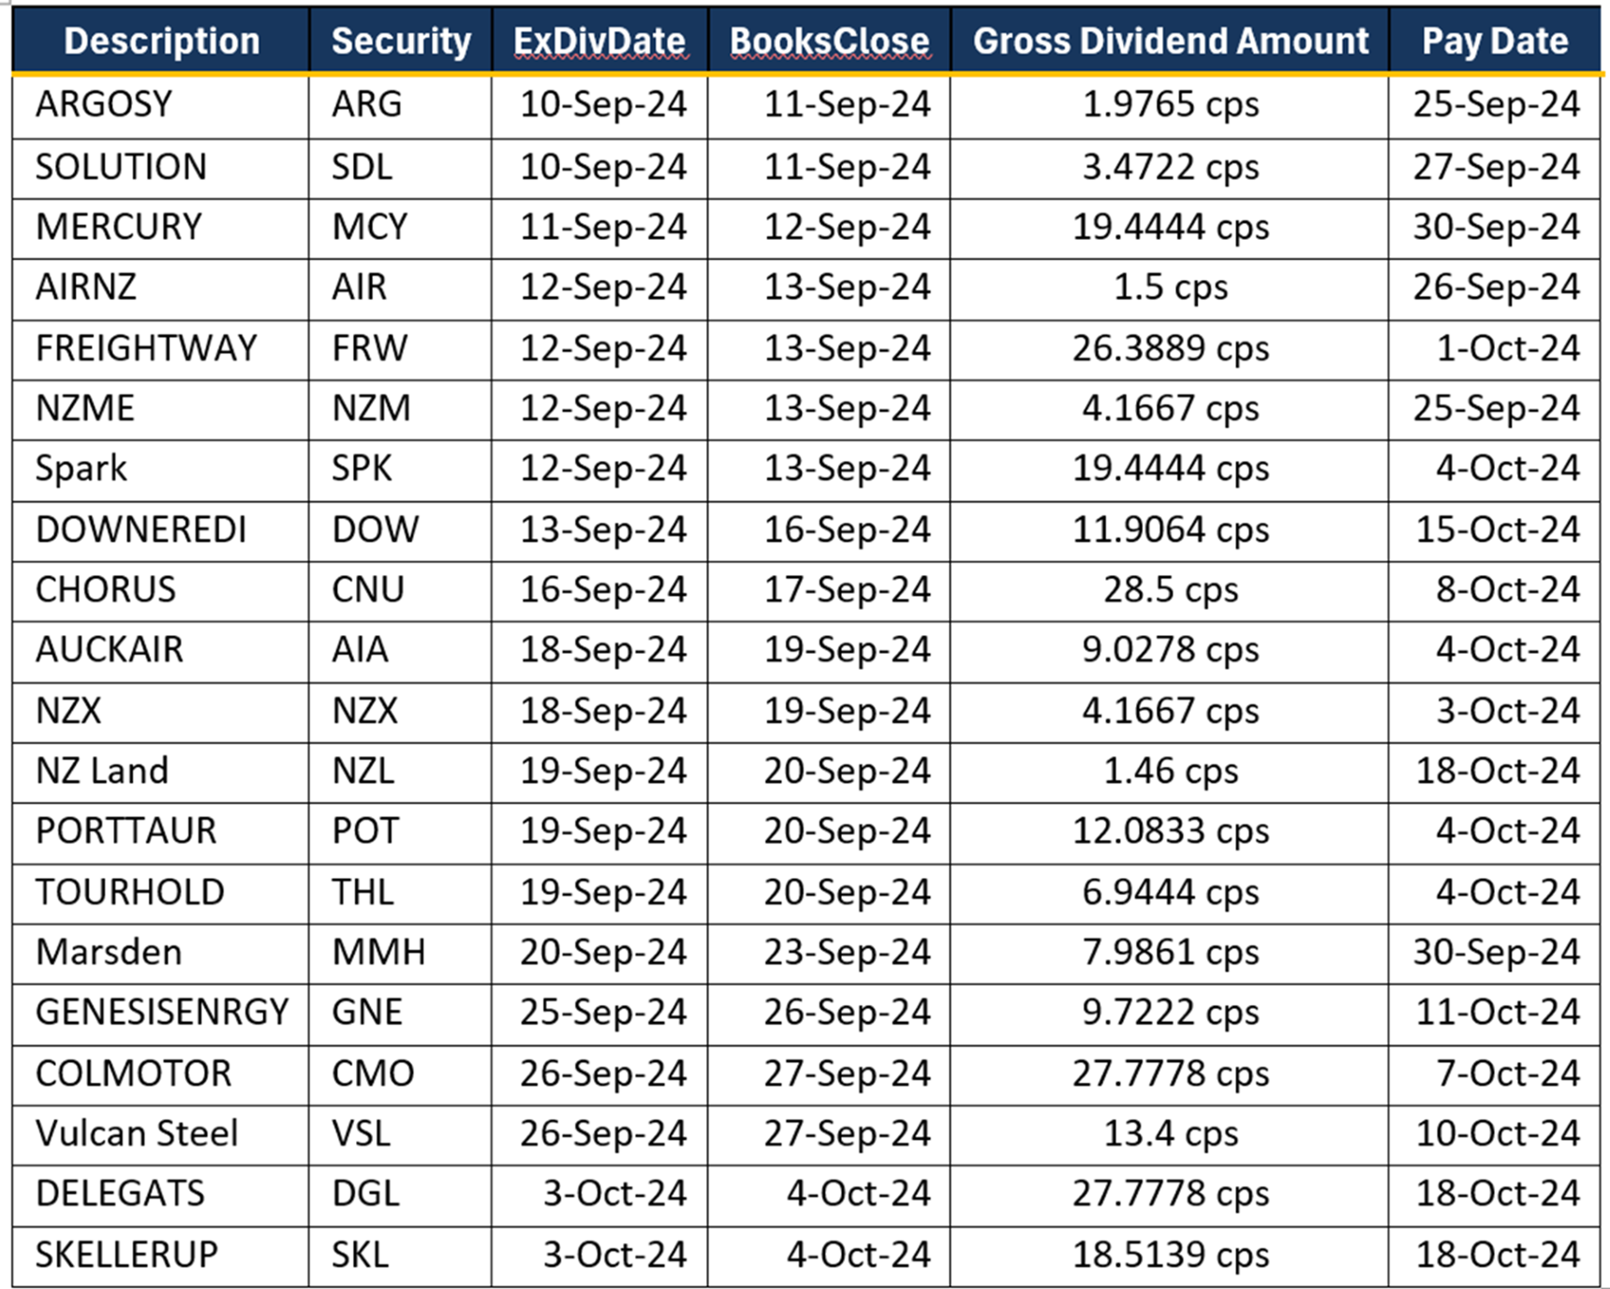
Task: Click the Gross Dividend Amount header
Action: [1170, 41]
